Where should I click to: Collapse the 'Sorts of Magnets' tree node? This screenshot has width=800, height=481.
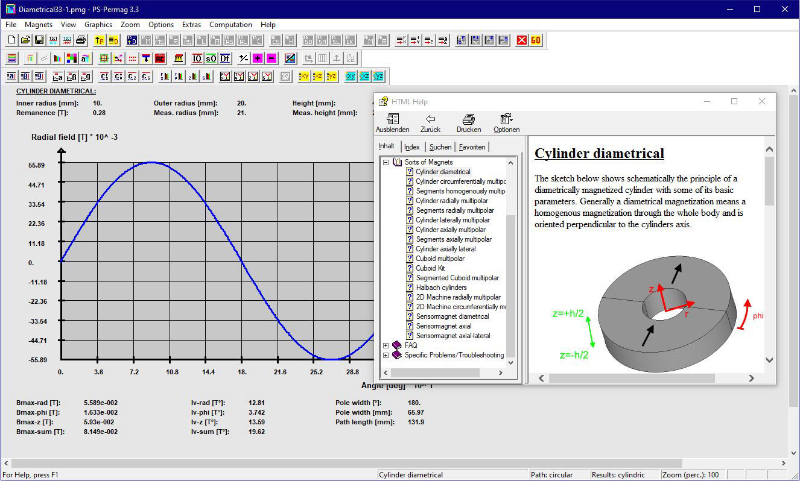[386, 162]
